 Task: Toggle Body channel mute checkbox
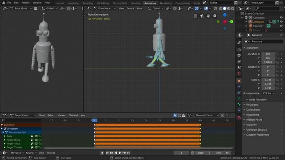point(37,136)
